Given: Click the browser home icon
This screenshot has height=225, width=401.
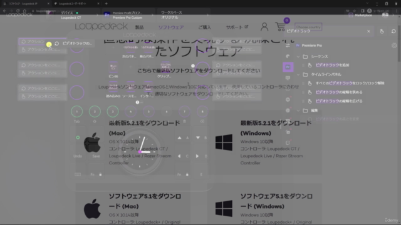Looking at the screenshot, I should 24,11.
